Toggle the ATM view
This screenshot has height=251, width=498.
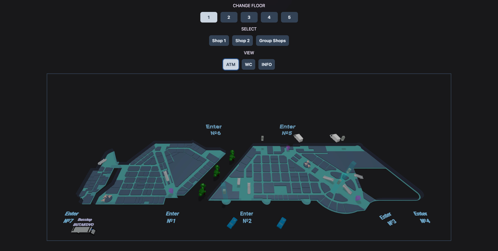point(231,64)
